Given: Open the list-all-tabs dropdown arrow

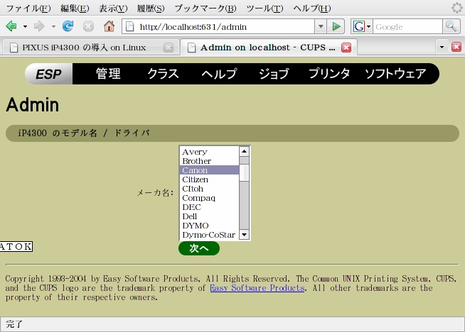Looking at the screenshot, I should coord(442,47).
